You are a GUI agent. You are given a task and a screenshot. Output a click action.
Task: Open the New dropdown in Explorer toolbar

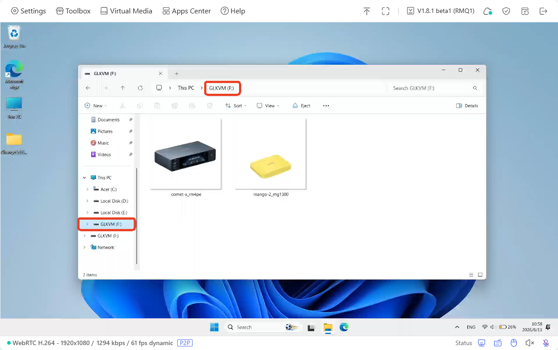point(96,106)
